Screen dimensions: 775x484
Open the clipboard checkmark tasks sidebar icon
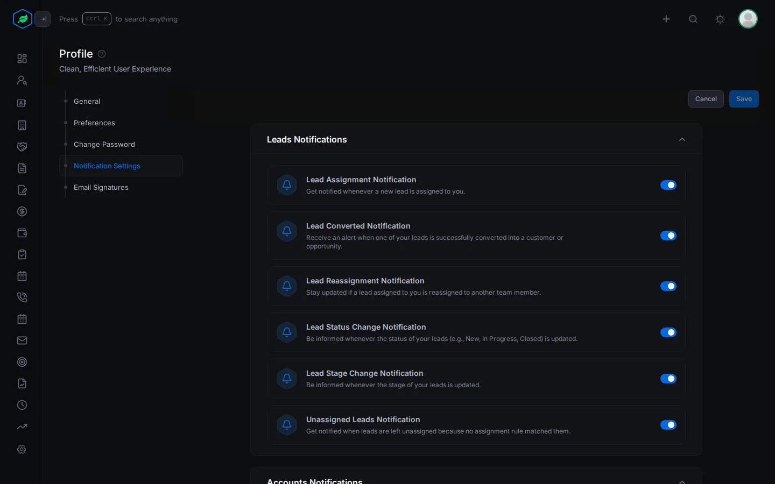point(22,254)
